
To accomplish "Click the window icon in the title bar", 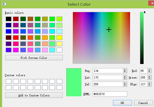I will [x=4, y=4].
